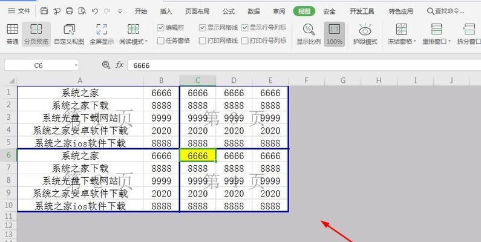The image size is (481, 242).
Task: Select column G header
Action: tap(342, 80)
